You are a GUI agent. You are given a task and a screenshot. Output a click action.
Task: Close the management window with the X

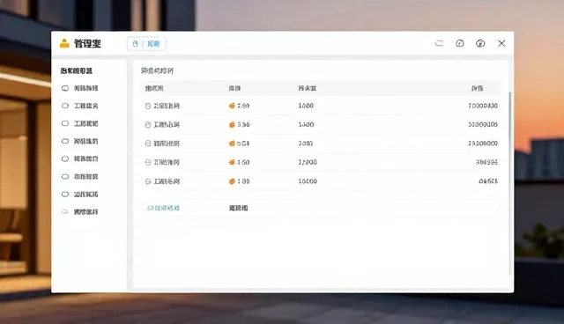coord(501,43)
